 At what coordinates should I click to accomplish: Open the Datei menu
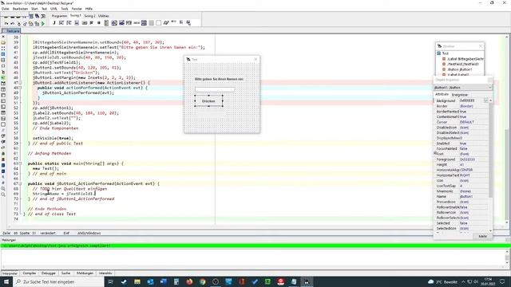pyautogui.click(x=6, y=9)
